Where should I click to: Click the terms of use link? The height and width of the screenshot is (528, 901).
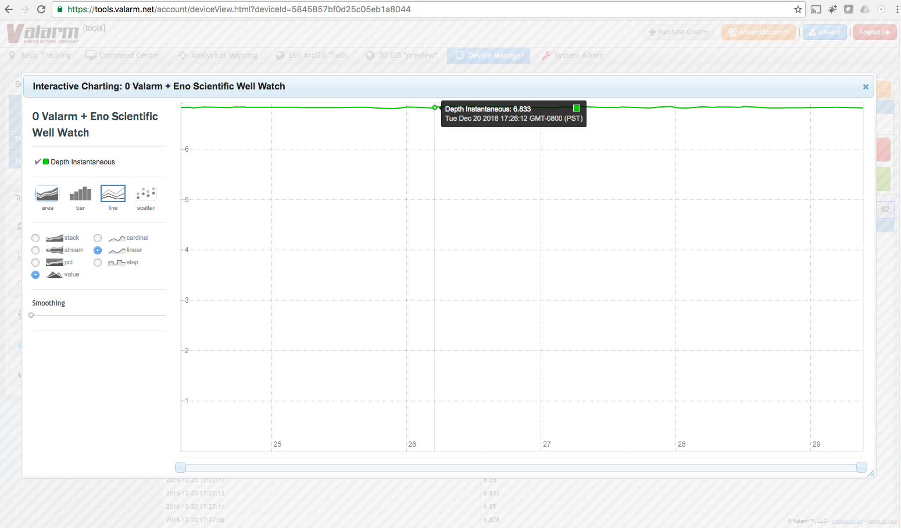coord(882,521)
